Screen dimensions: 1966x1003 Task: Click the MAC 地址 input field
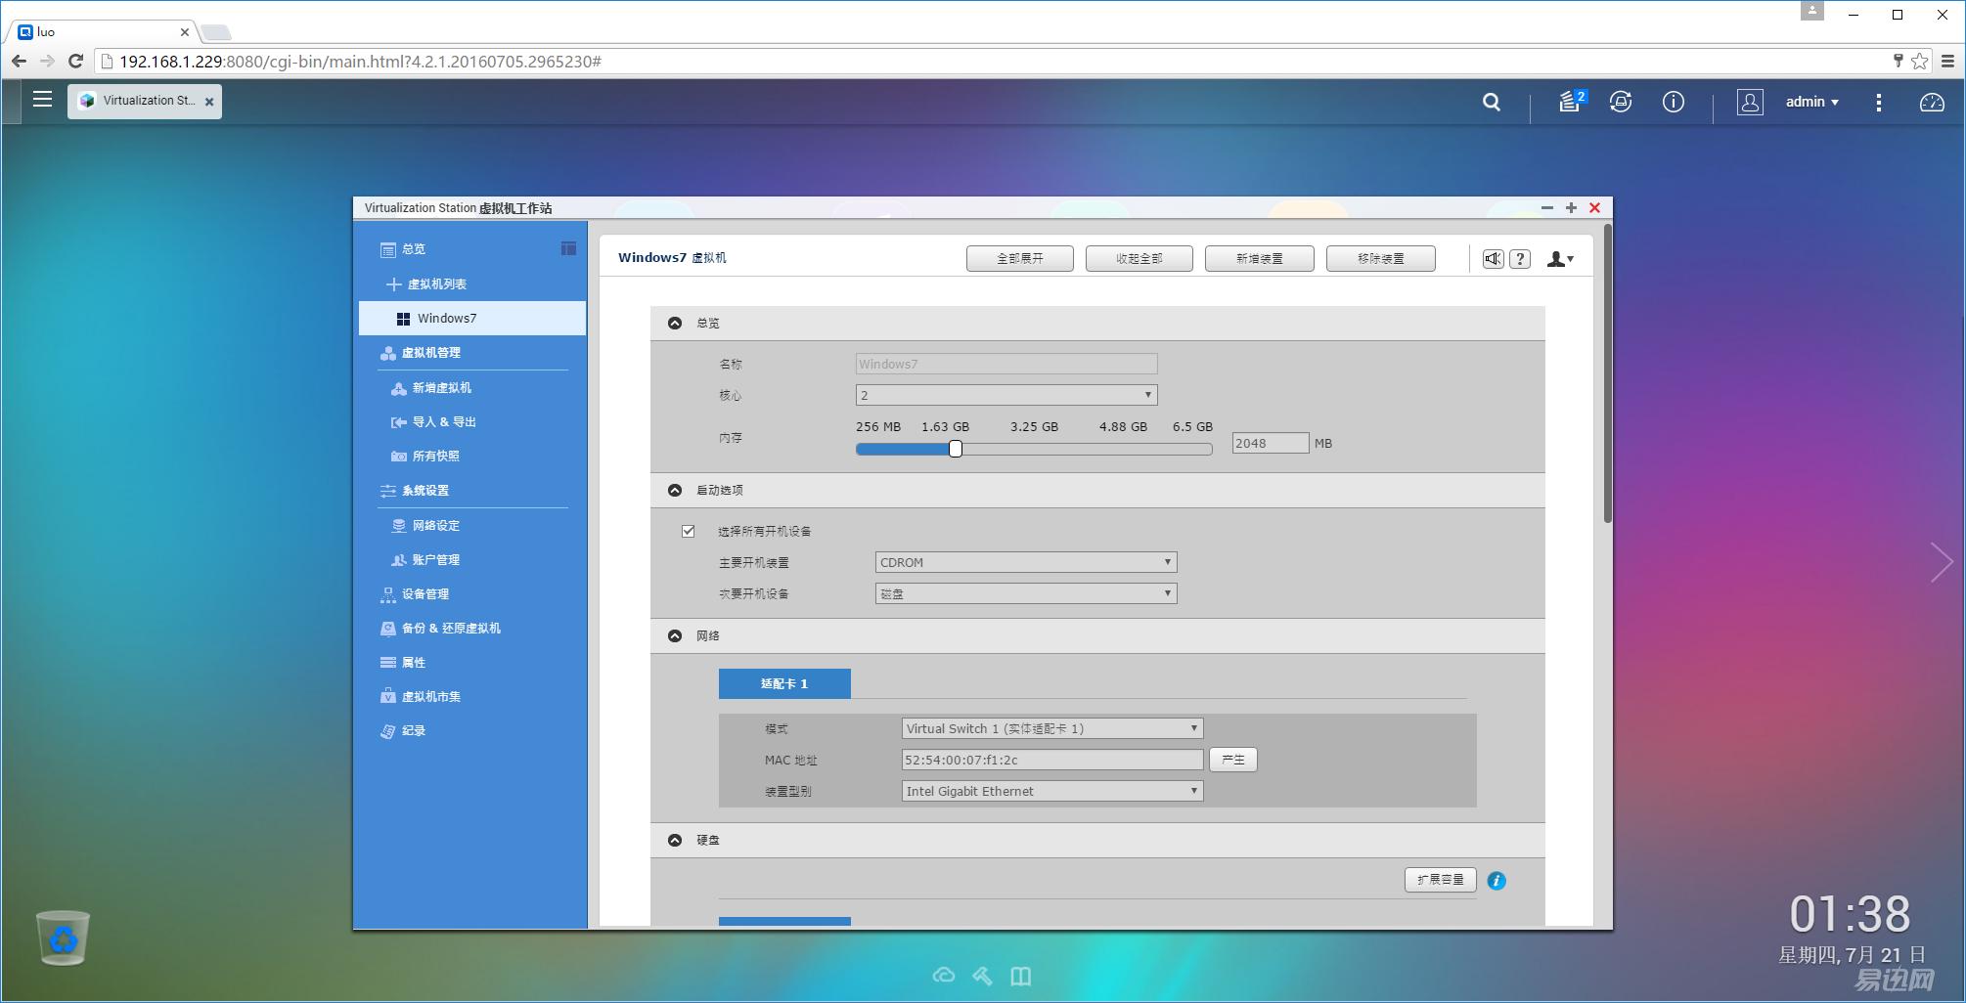(x=1051, y=761)
